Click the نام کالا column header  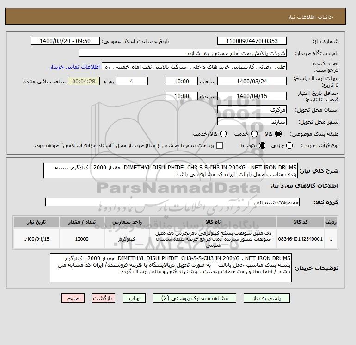(213, 222)
